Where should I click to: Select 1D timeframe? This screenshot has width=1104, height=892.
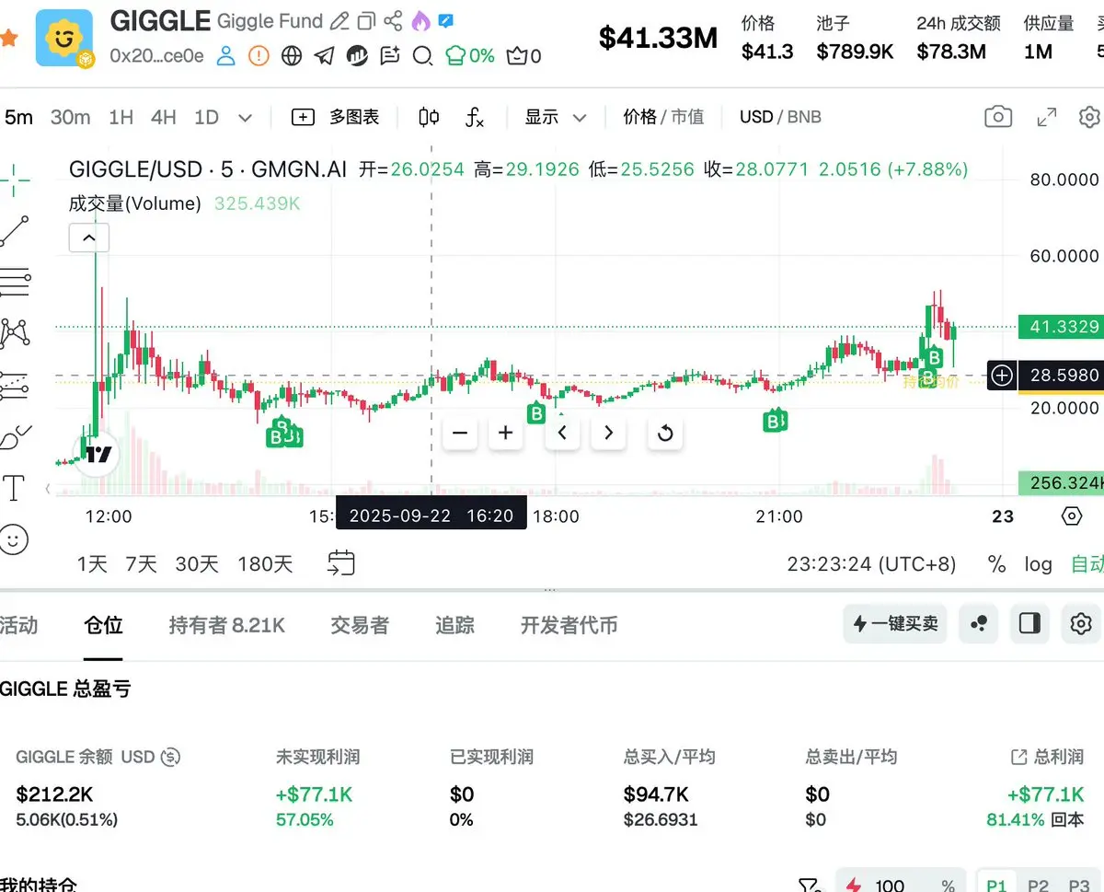(x=206, y=117)
